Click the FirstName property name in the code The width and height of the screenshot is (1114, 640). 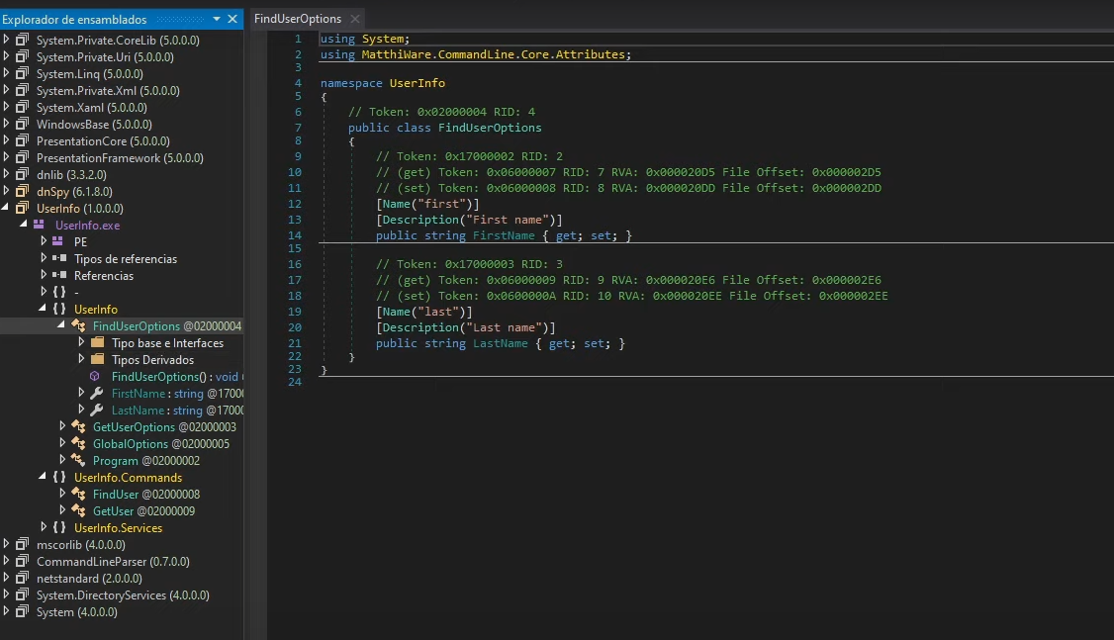point(504,235)
